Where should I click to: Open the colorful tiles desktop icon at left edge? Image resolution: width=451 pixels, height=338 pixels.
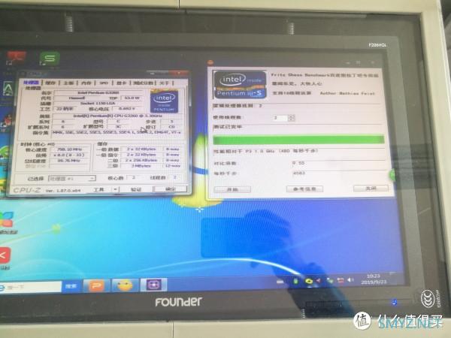click(x=6, y=219)
